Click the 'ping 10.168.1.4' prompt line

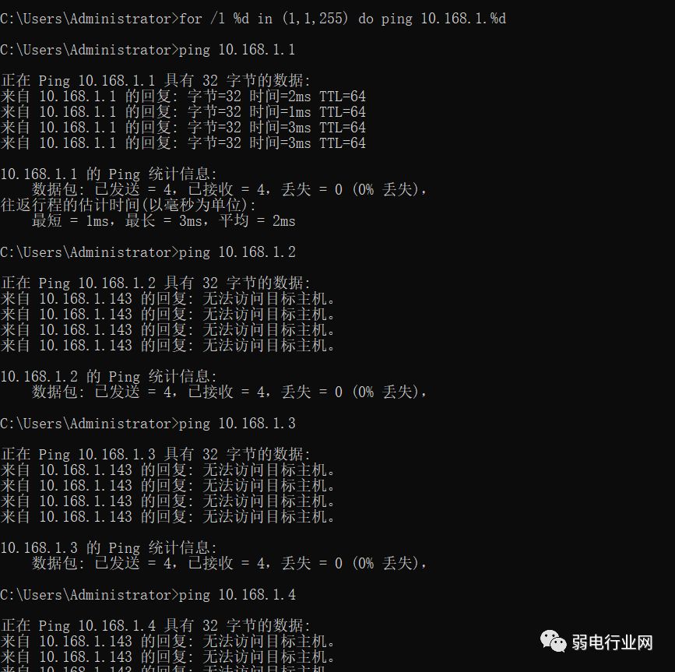[x=148, y=595]
